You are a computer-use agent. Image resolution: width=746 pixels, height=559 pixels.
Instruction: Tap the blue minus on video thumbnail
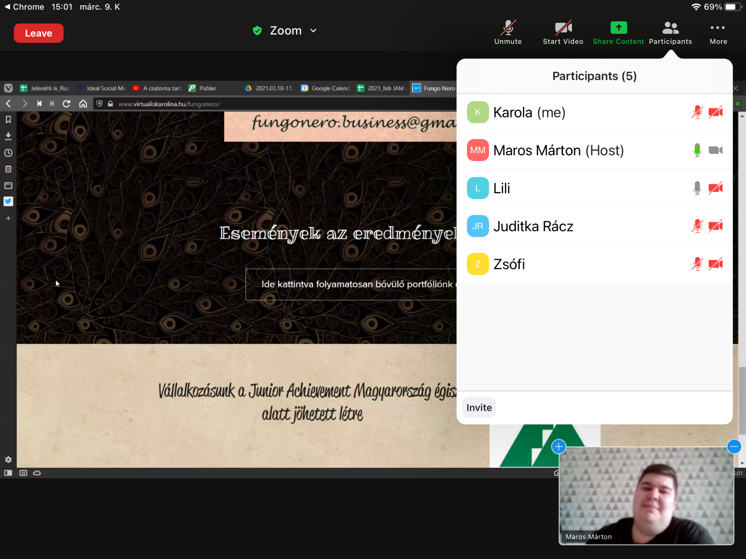[x=734, y=447]
